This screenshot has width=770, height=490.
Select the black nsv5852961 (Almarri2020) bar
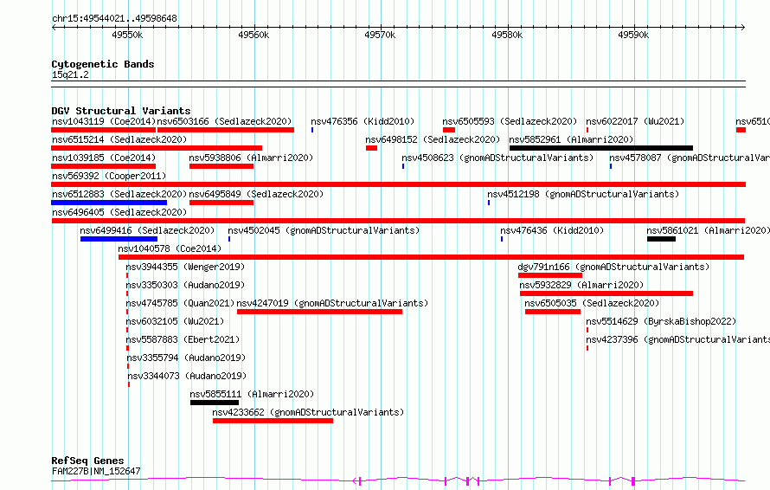tap(601, 148)
